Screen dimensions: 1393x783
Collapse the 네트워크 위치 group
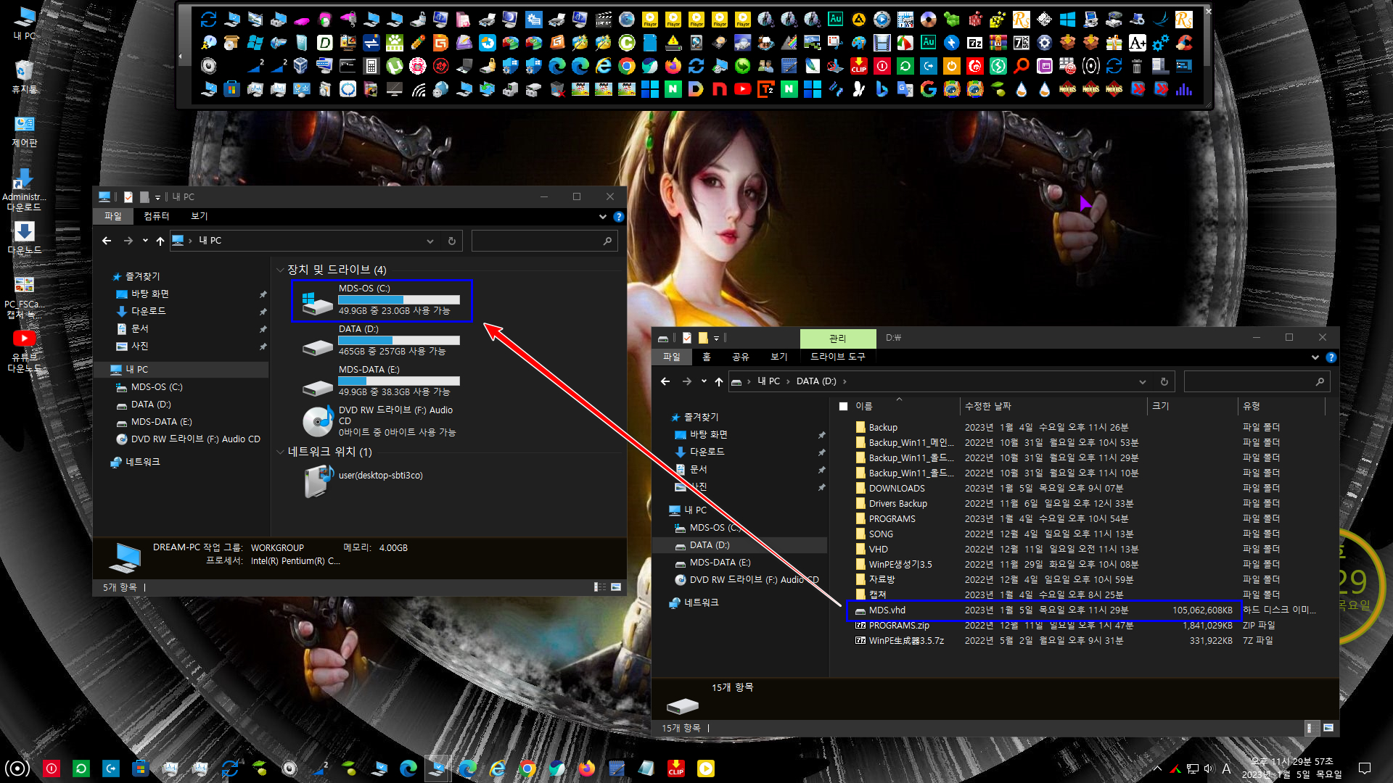(280, 452)
